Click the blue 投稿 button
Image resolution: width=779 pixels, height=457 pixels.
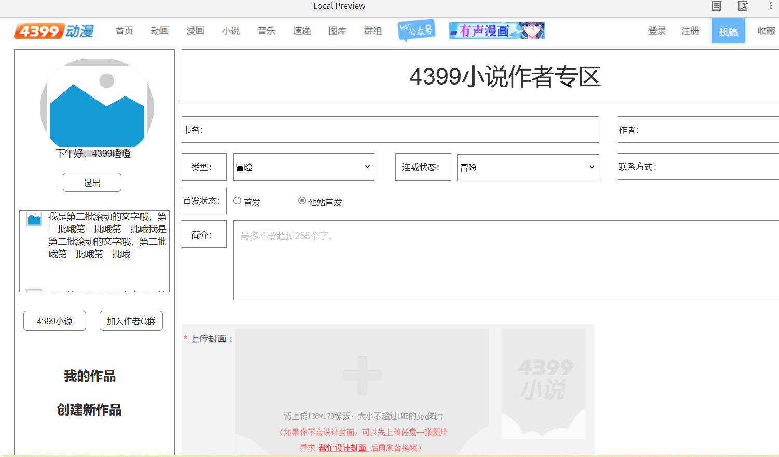pos(728,31)
